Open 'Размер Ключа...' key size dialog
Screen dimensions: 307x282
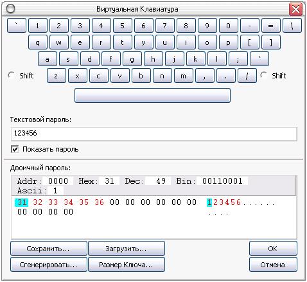pyautogui.click(x=127, y=265)
